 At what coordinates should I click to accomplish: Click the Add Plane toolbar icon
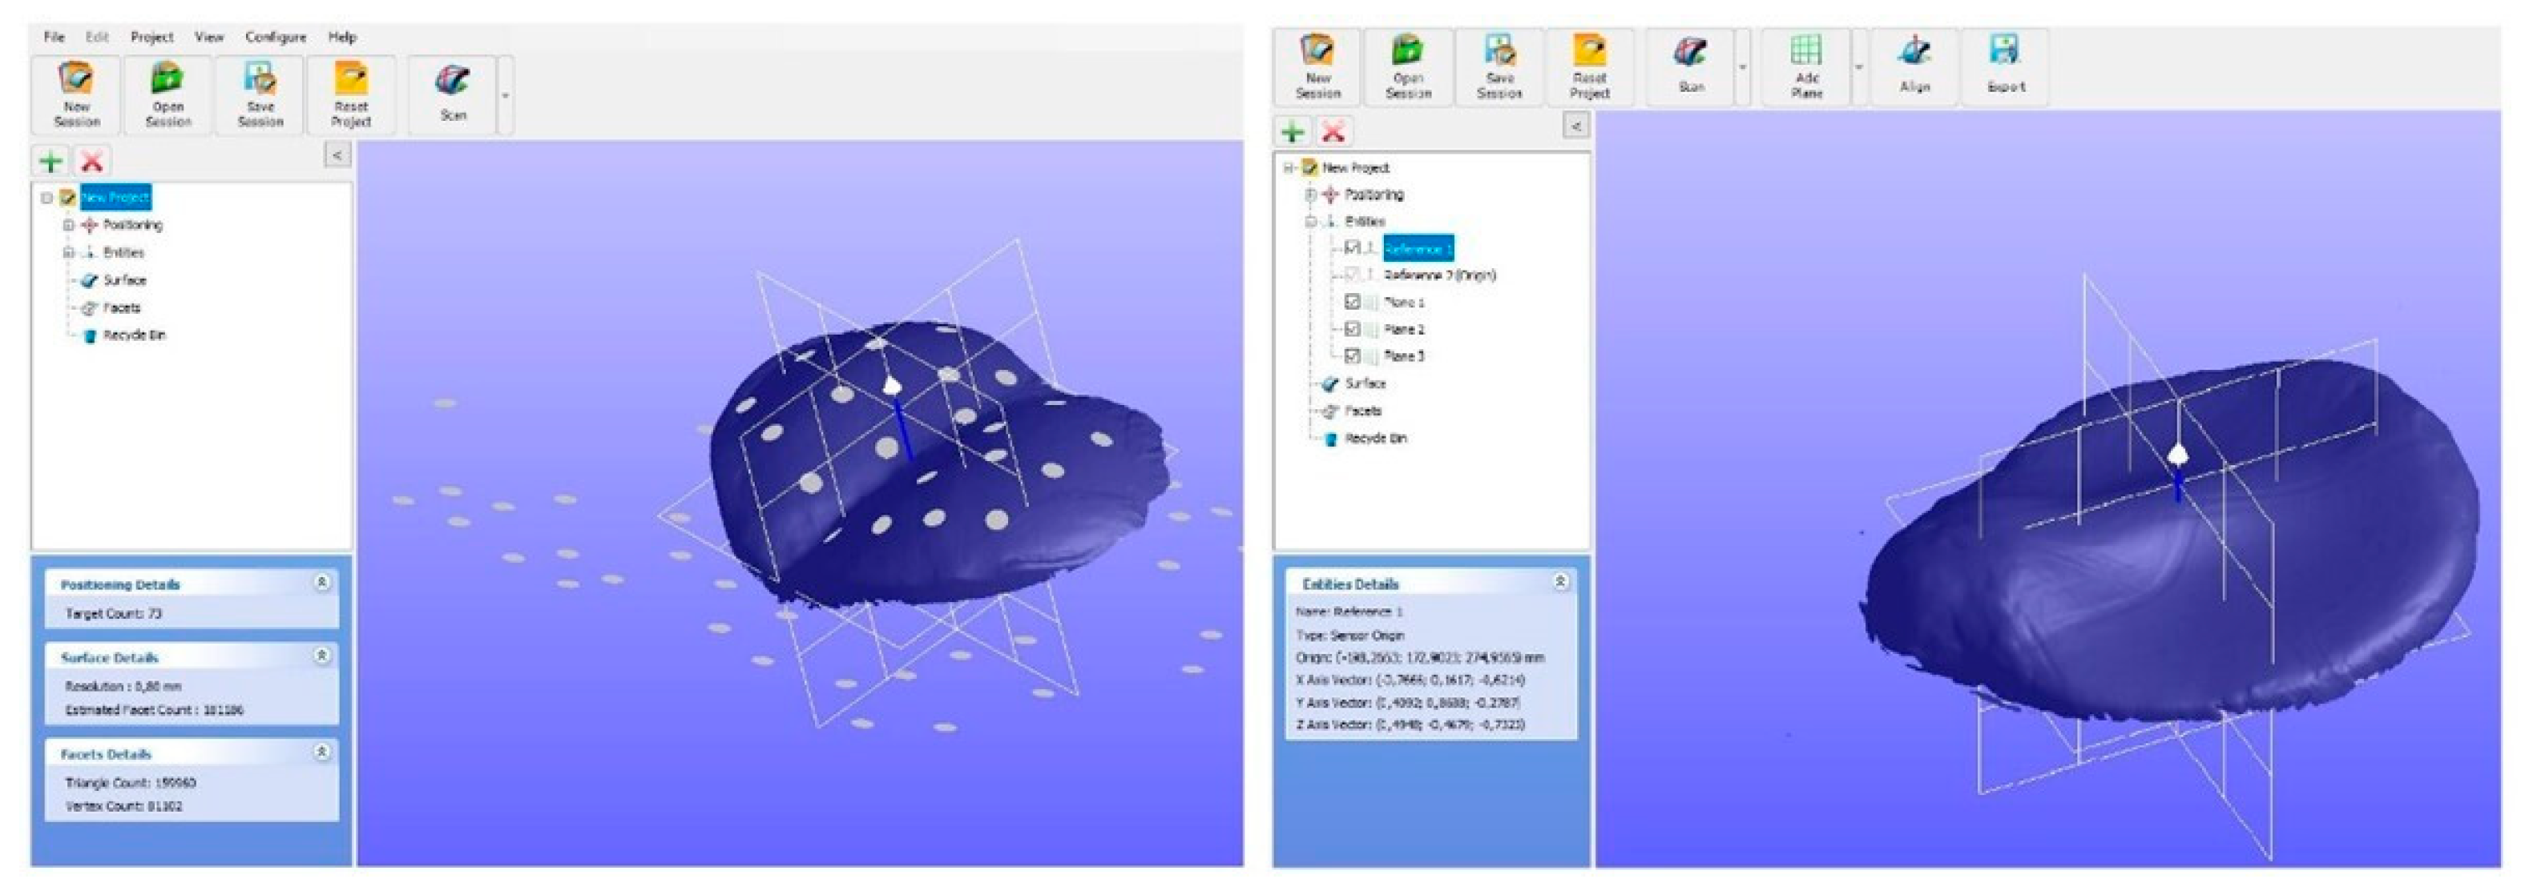pos(1805,66)
